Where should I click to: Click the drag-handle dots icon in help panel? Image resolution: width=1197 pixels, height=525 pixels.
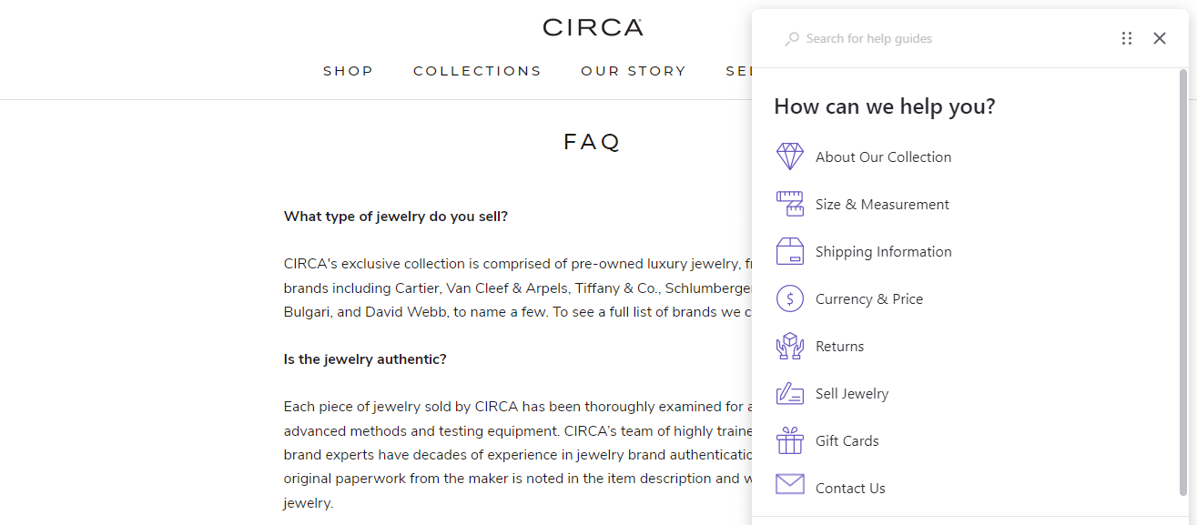[1127, 38]
